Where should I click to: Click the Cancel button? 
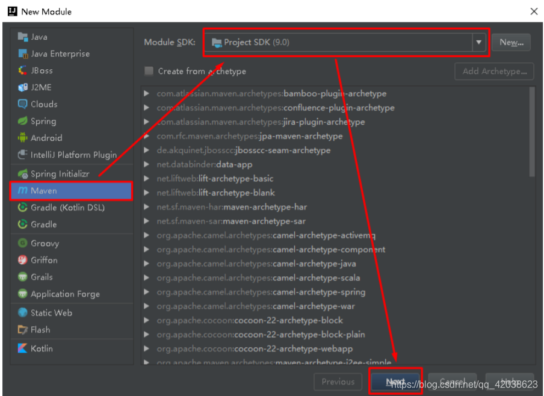(453, 382)
